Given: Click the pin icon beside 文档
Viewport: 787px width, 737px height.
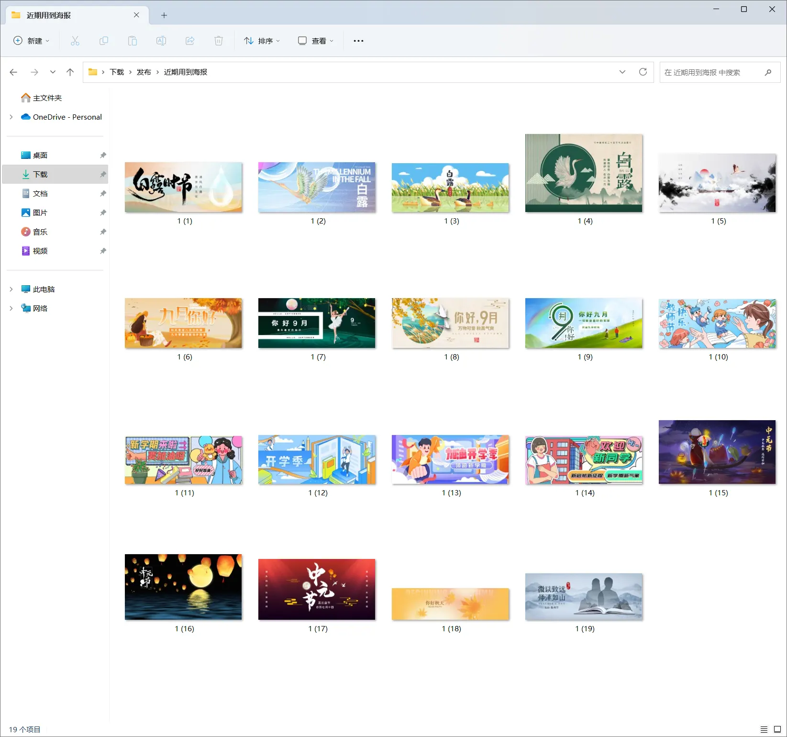Looking at the screenshot, I should (x=103, y=193).
